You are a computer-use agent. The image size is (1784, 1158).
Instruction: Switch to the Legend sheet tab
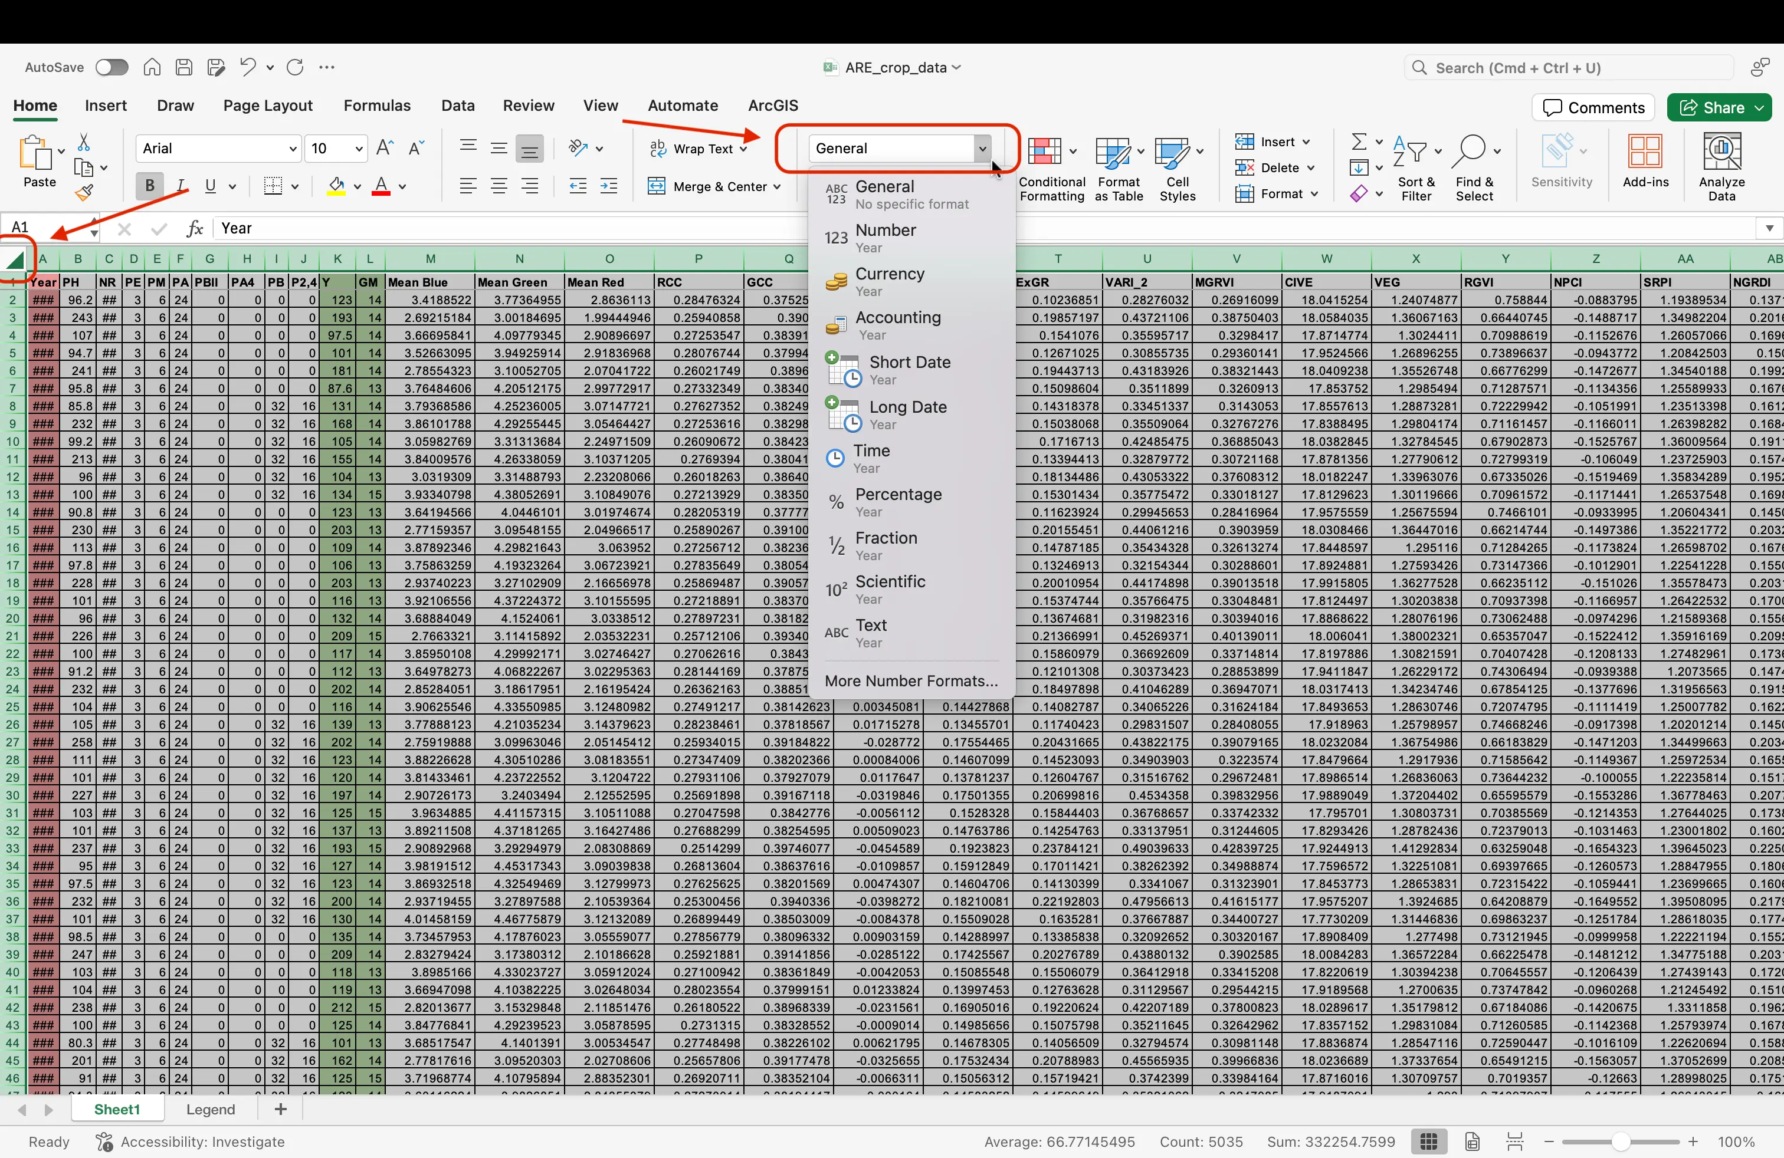tap(211, 1109)
